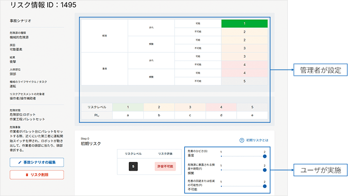Click PLr value d cell
Viewport: 348px width, 196px height.
tap(221, 115)
